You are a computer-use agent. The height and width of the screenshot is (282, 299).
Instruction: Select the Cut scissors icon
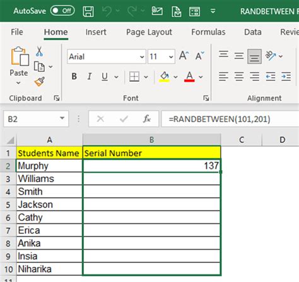[x=39, y=51]
